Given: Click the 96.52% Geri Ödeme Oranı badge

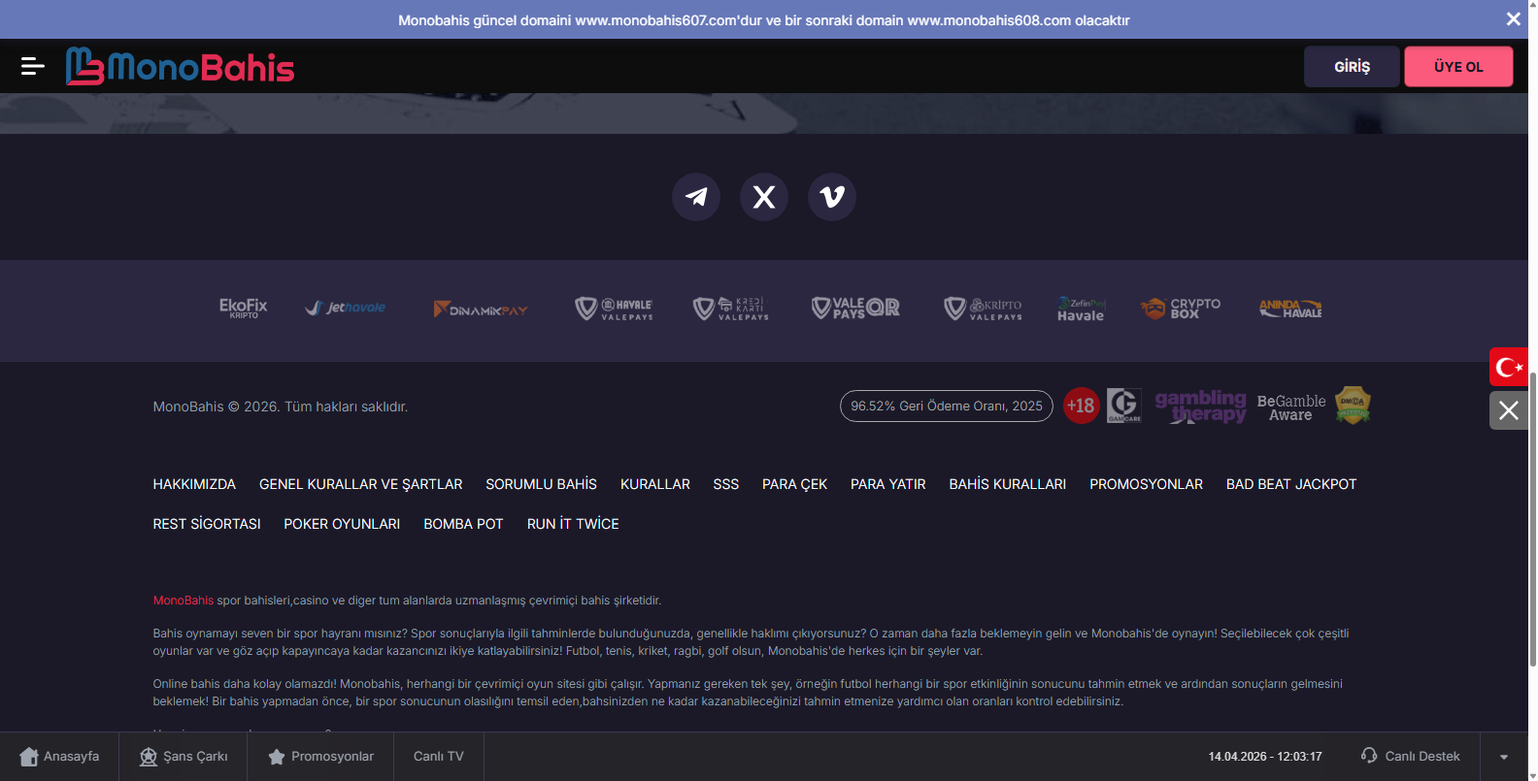Looking at the screenshot, I should pyautogui.click(x=947, y=406).
